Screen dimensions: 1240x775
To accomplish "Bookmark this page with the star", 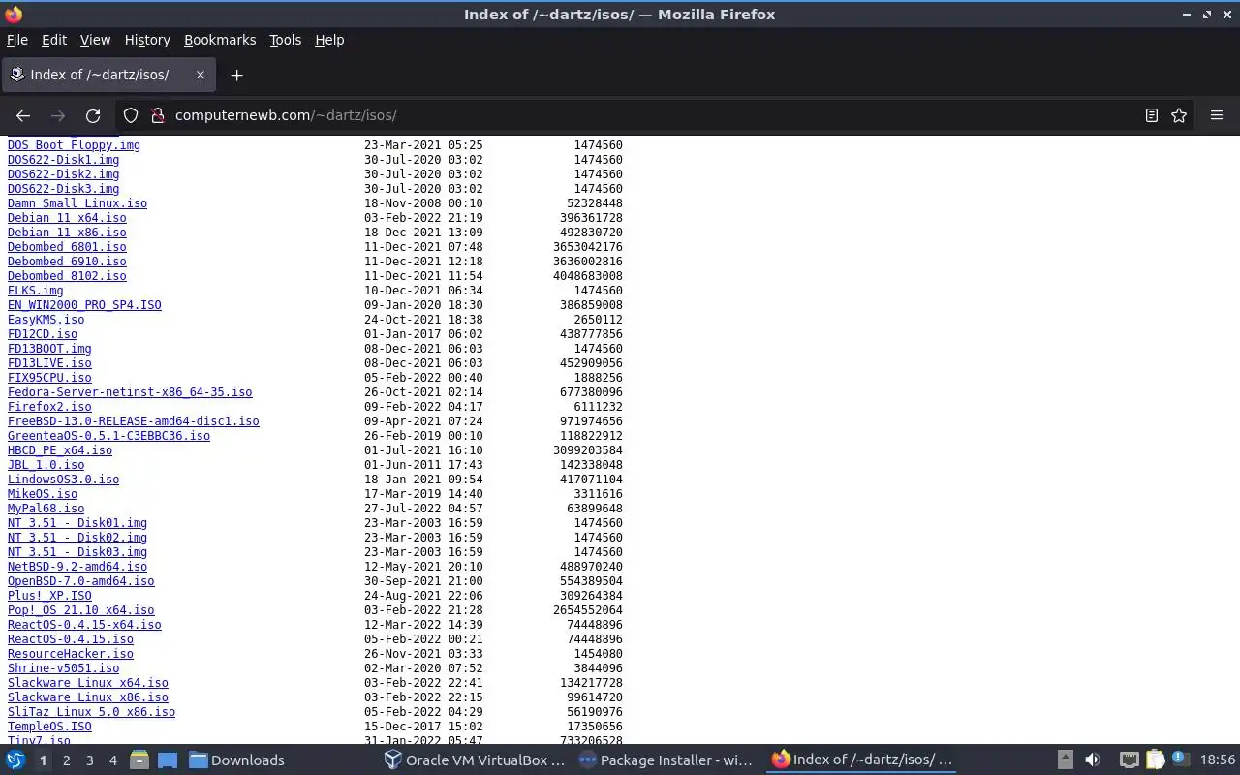I will [x=1179, y=115].
